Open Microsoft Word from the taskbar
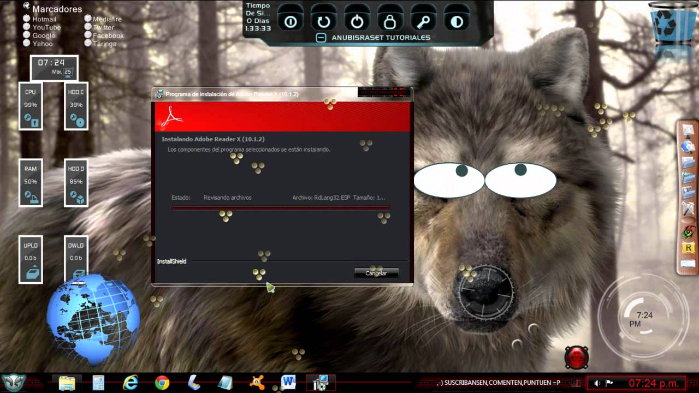This screenshot has height=393, width=699. [288, 383]
